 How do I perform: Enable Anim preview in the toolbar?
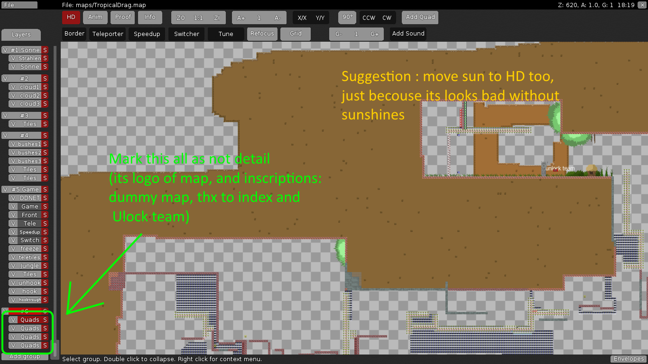(95, 17)
